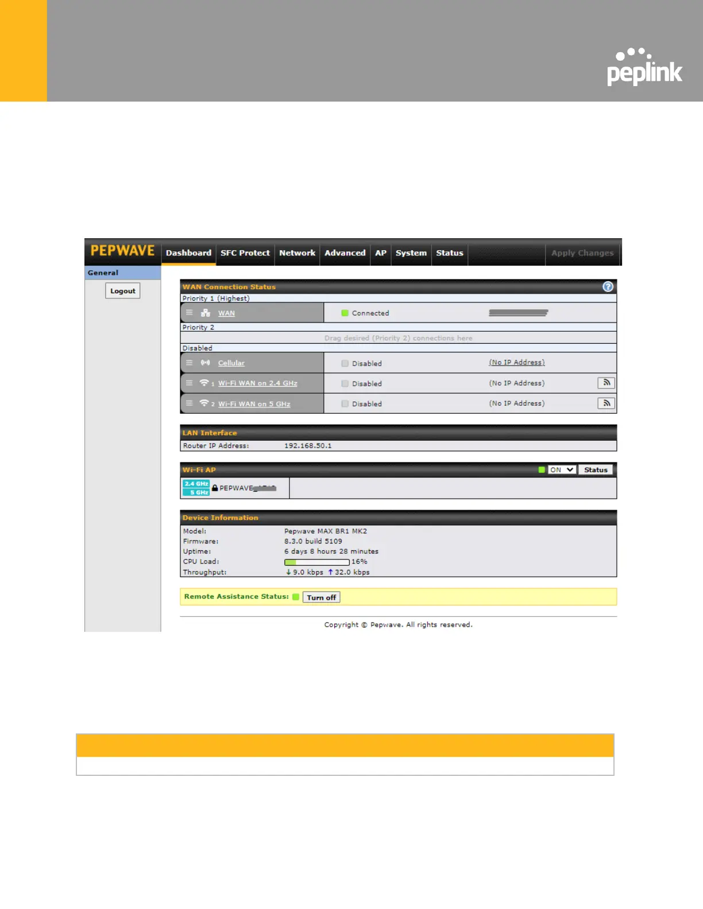Click the Cellular signal icon

pyautogui.click(x=205, y=363)
